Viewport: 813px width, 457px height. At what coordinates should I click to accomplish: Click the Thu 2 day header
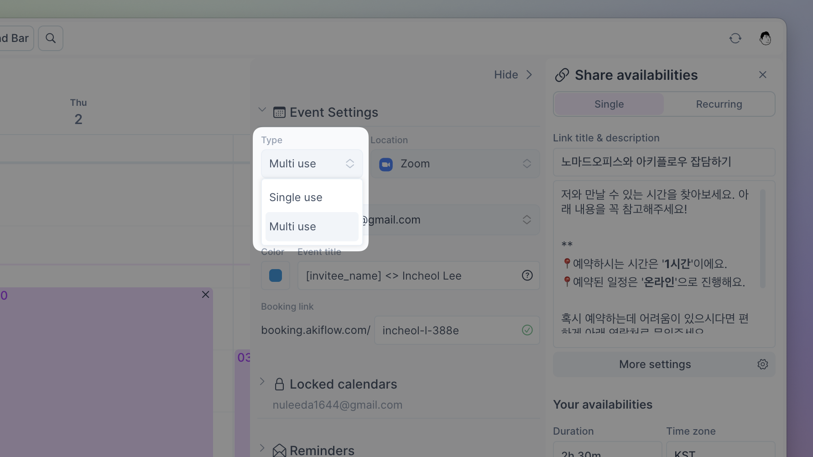tap(78, 112)
